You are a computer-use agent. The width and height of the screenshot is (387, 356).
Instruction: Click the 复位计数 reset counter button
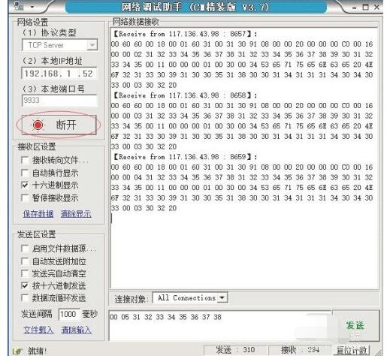tap(352, 350)
